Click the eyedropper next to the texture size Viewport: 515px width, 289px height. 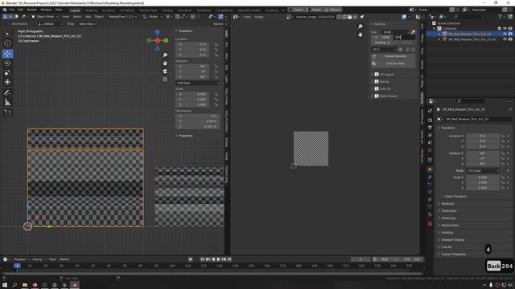coord(413,32)
